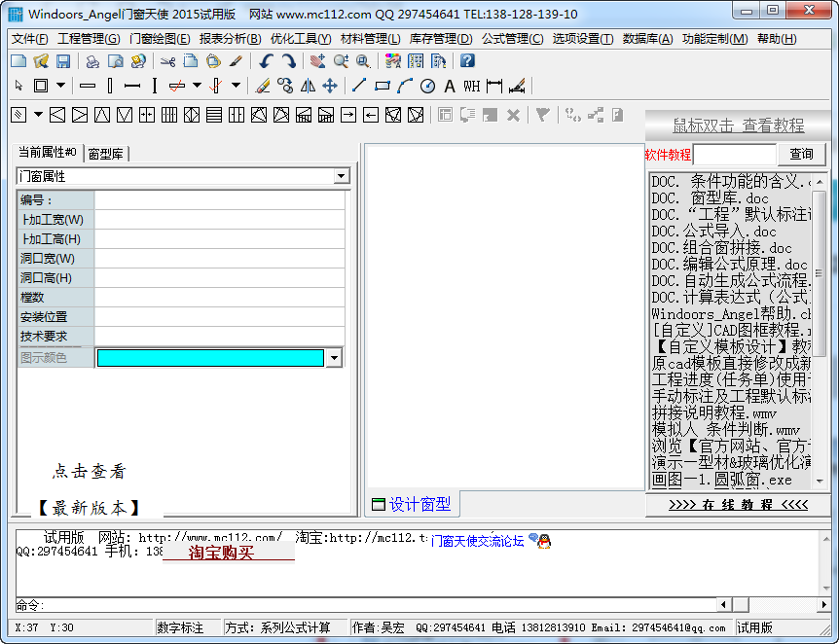The height and width of the screenshot is (644, 839).
Task: Select the 组合窗拼接.doc tutorial entry
Action: click(x=721, y=248)
